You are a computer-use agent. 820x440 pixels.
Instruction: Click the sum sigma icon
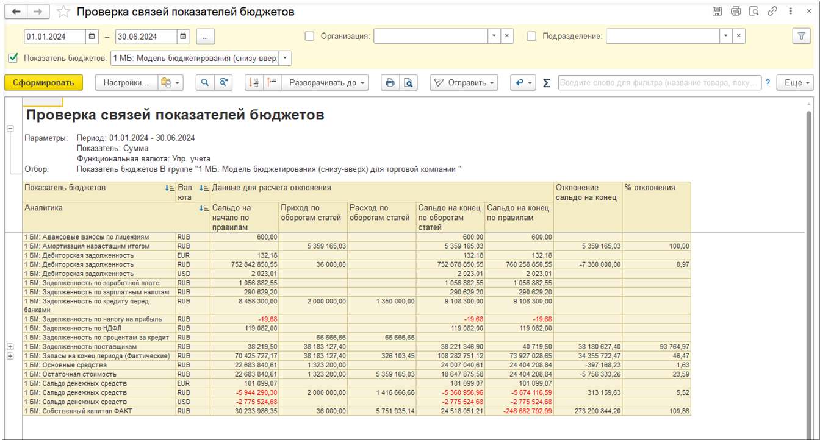click(547, 83)
